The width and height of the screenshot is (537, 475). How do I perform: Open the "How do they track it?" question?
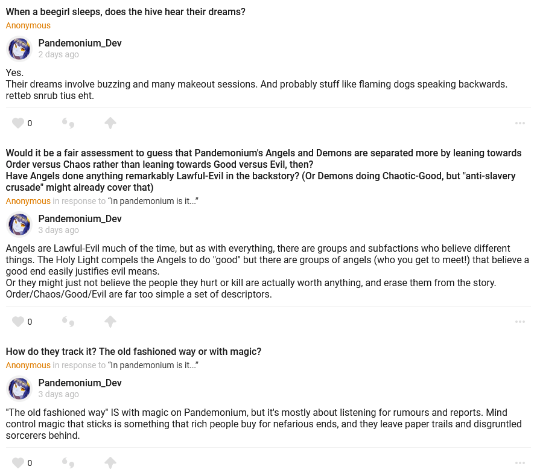(x=133, y=351)
